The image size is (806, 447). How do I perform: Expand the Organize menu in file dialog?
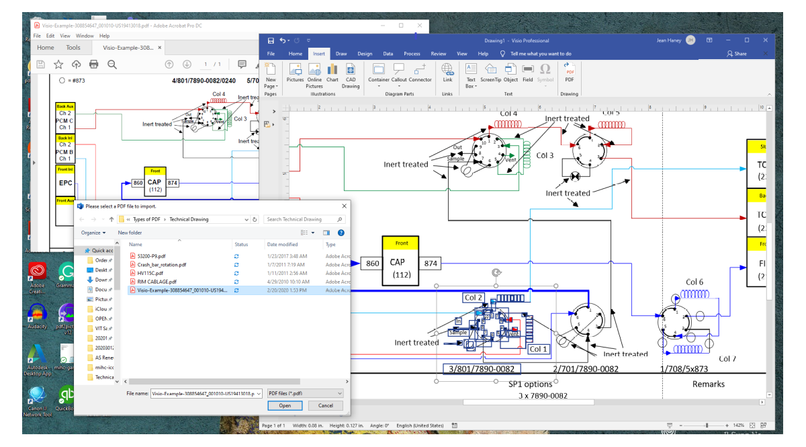[x=93, y=233]
